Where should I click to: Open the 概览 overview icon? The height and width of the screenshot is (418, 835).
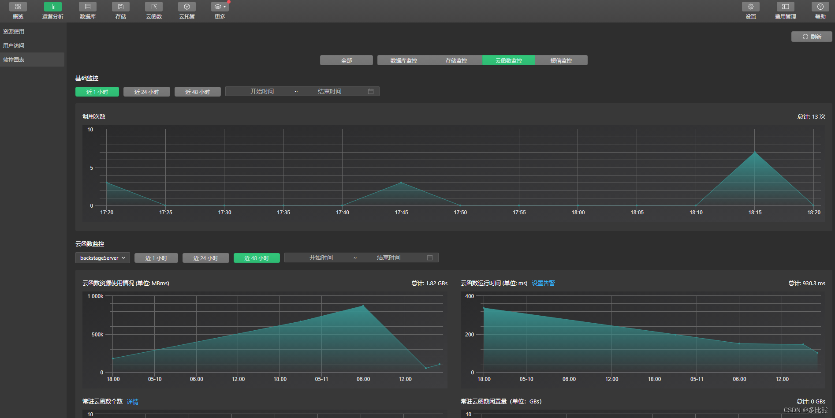[x=18, y=7]
